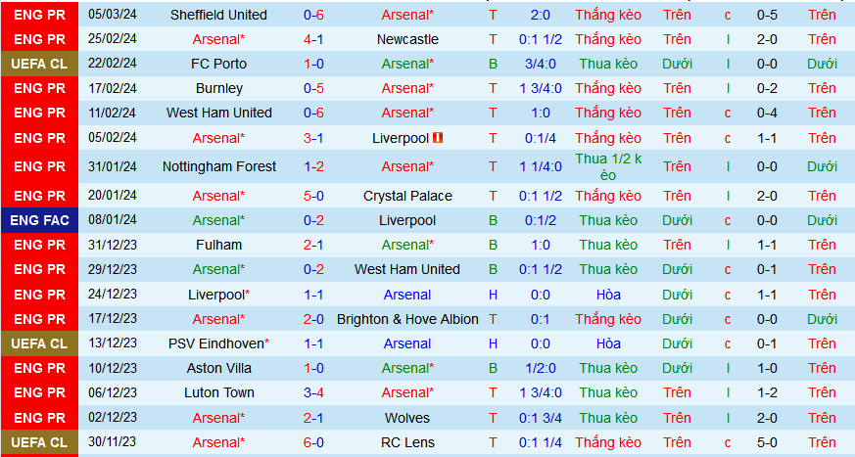Viewport: 855px width, 457px height.
Task: Click the 6-0 score against RC Lens
Action: (x=313, y=442)
